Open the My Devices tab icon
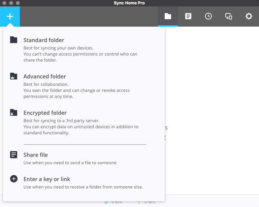 tap(229, 16)
